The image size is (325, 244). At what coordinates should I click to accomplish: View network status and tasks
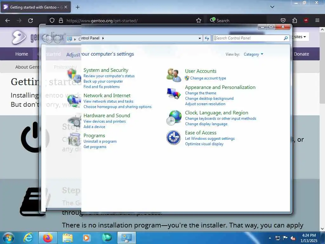tap(109, 101)
